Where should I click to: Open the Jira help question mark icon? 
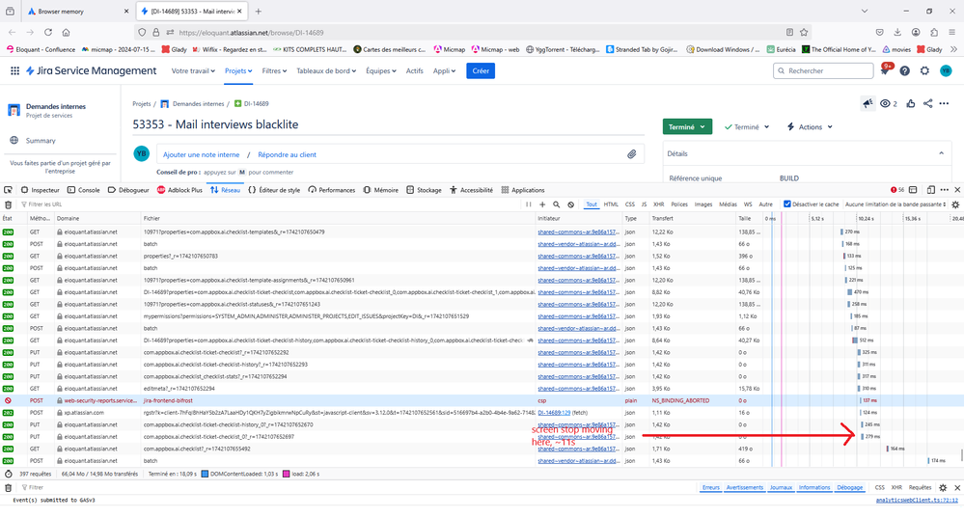[x=905, y=70]
